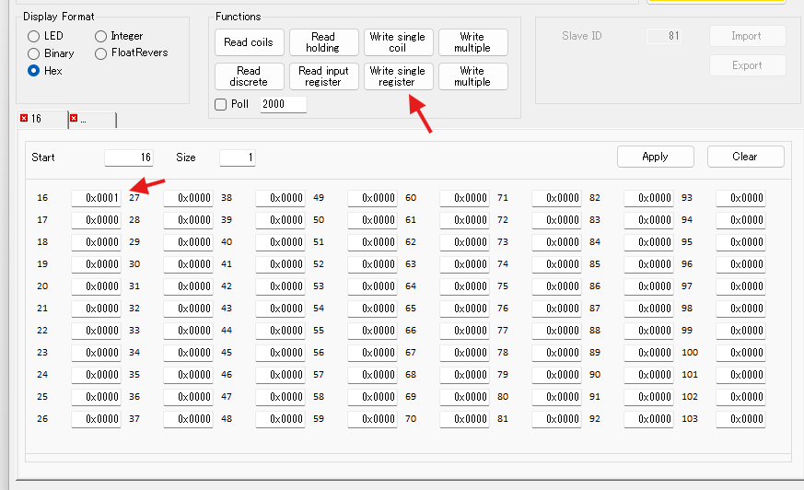Edit the value field for register 71

[x=557, y=198]
